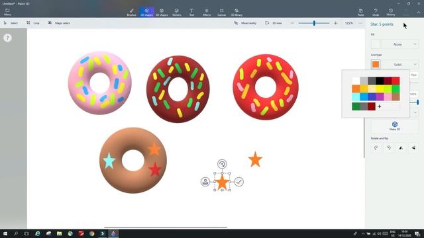Pick white in the color palette
Image resolution: width=424 pixels, height=238 pixels.
pyautogui.click(x=356, y=81)
